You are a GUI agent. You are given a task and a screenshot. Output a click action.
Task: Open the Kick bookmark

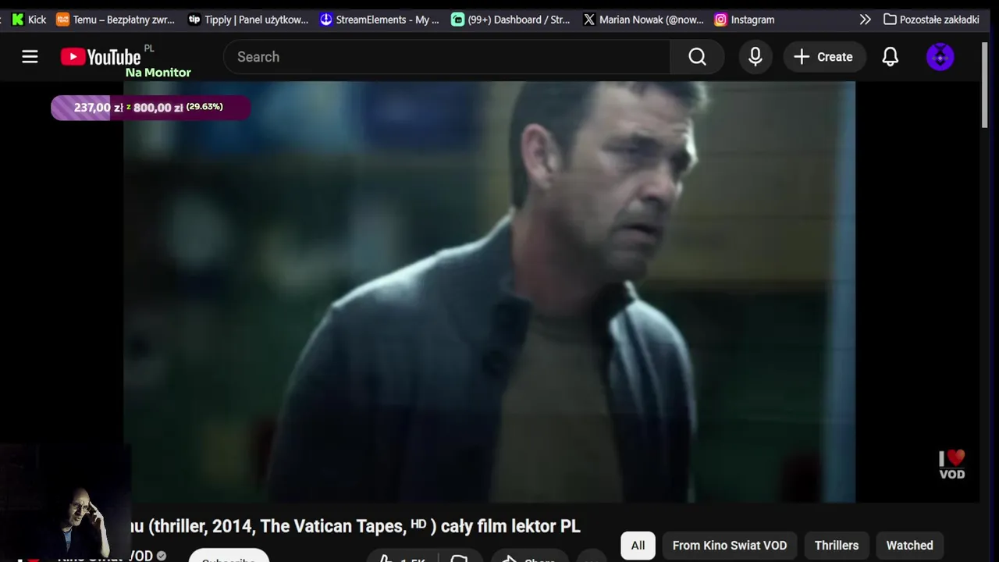coord(29,20)
